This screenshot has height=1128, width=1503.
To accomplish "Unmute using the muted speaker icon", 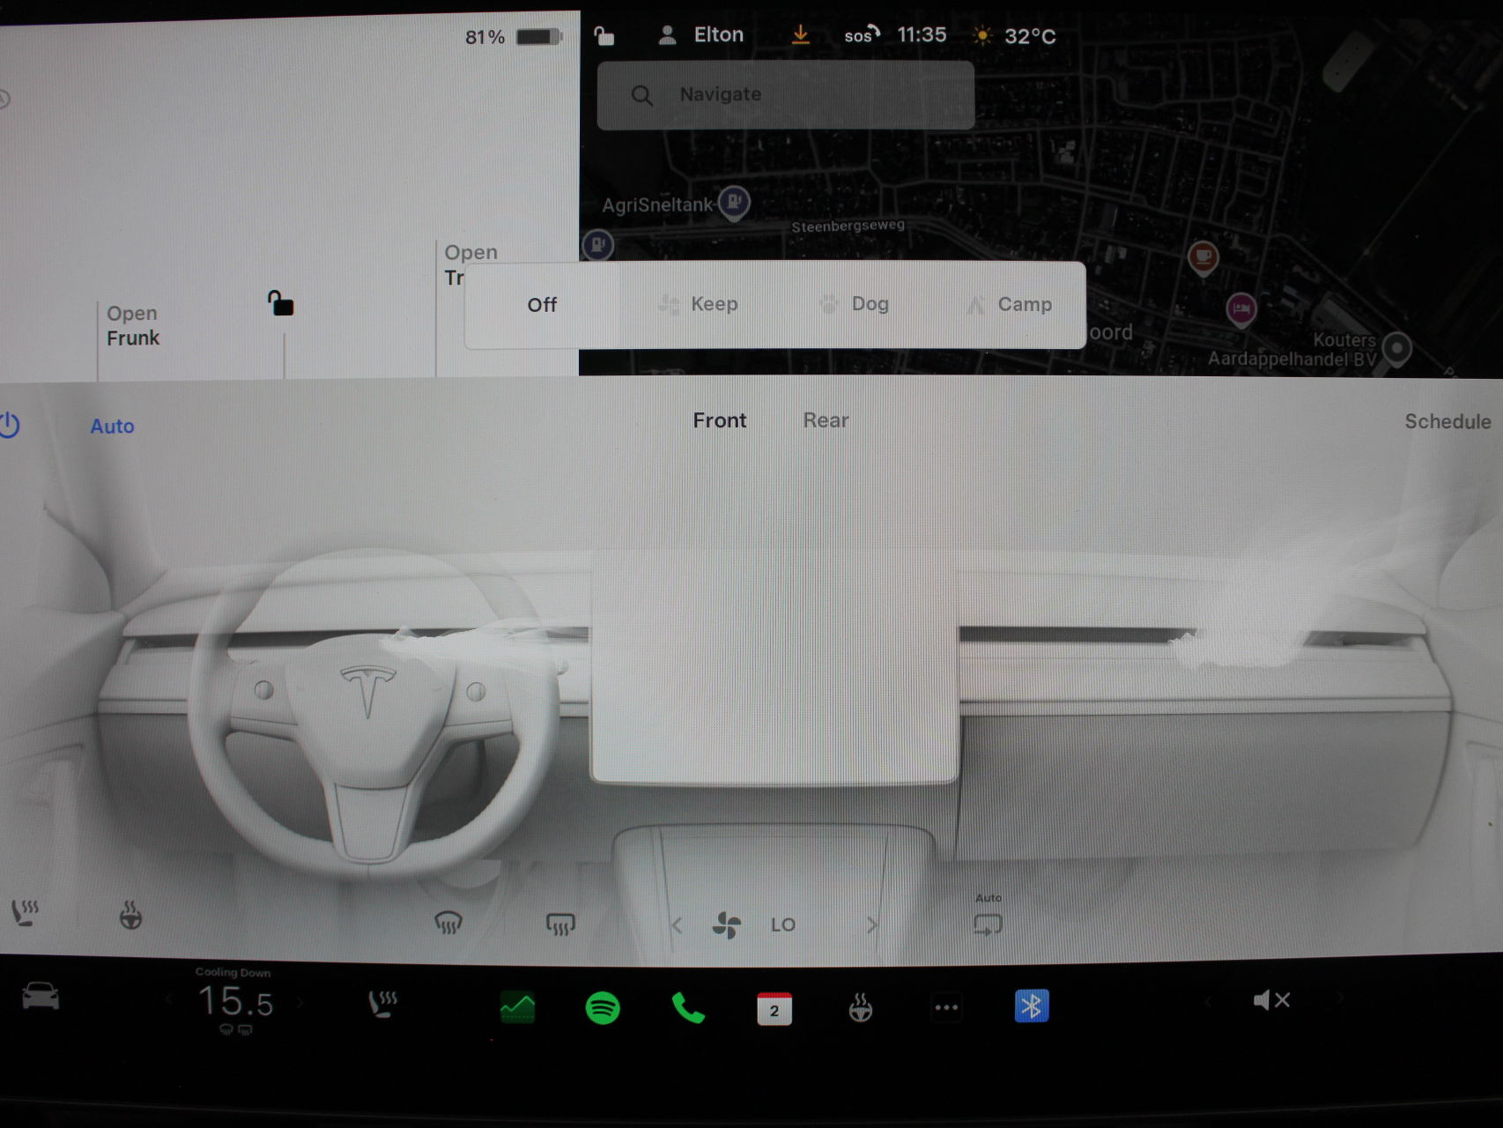I will 1271,1000.
